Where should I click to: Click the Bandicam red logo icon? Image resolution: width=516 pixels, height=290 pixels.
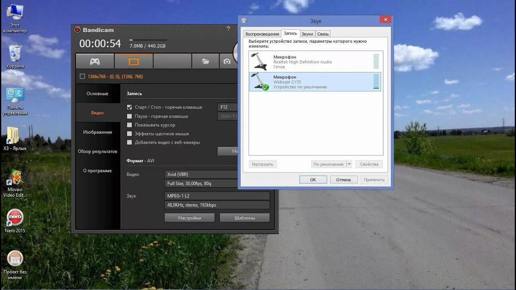(x=77, y=30)
